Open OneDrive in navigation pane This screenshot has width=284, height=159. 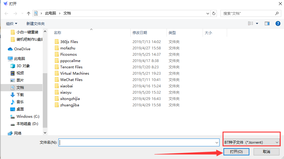tap(22, 49)
